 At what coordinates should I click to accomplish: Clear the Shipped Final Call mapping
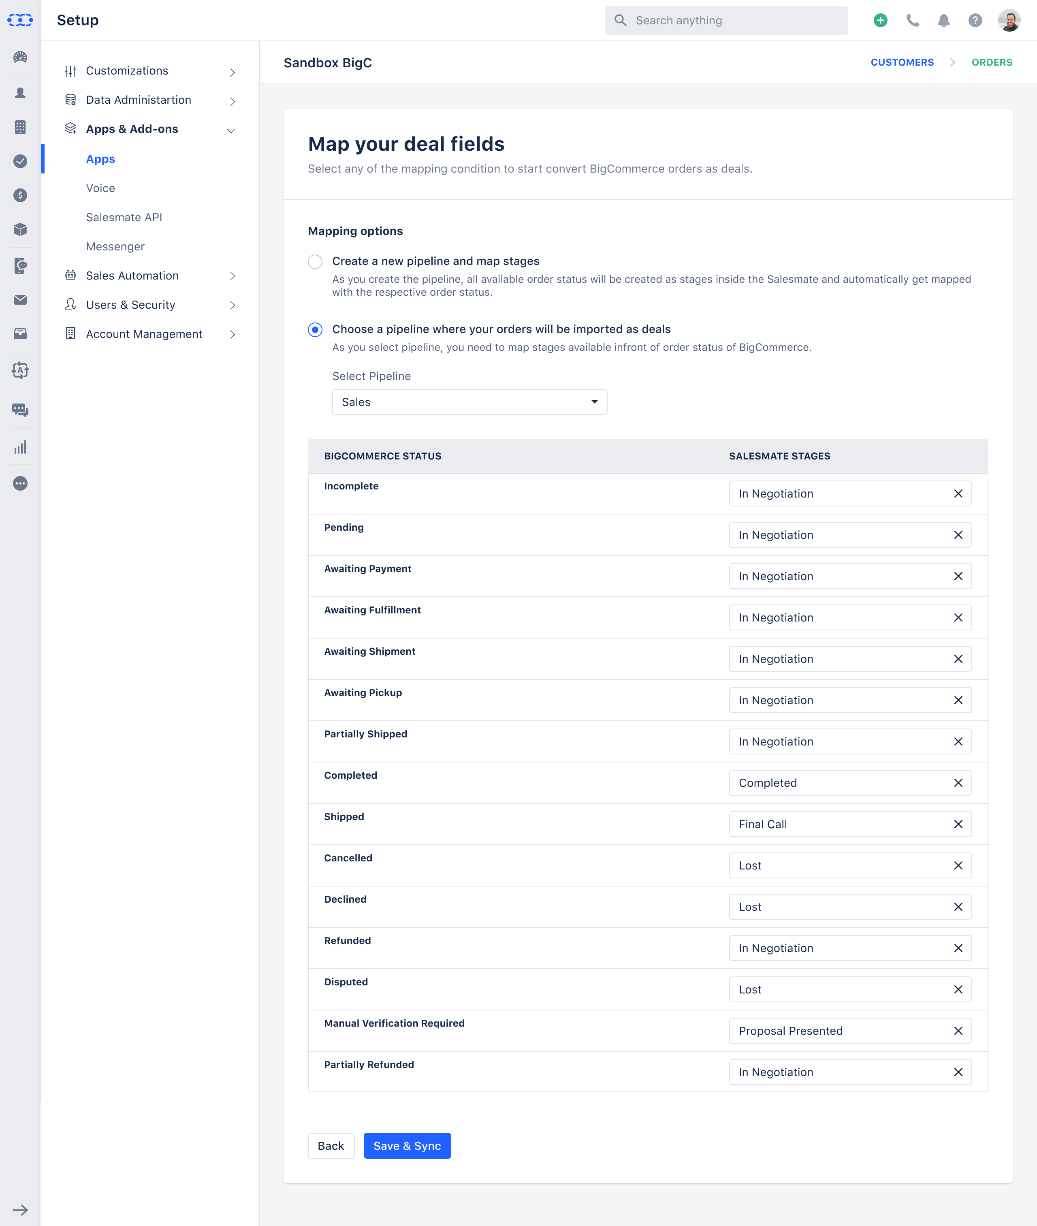point(958,824)
